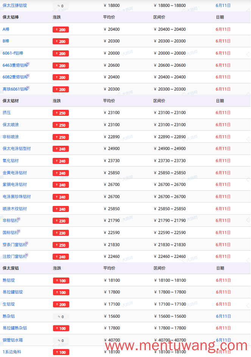
Task: Select average price ¥ 21830 for 穿条门窗铝材
Action: point(112,245)
